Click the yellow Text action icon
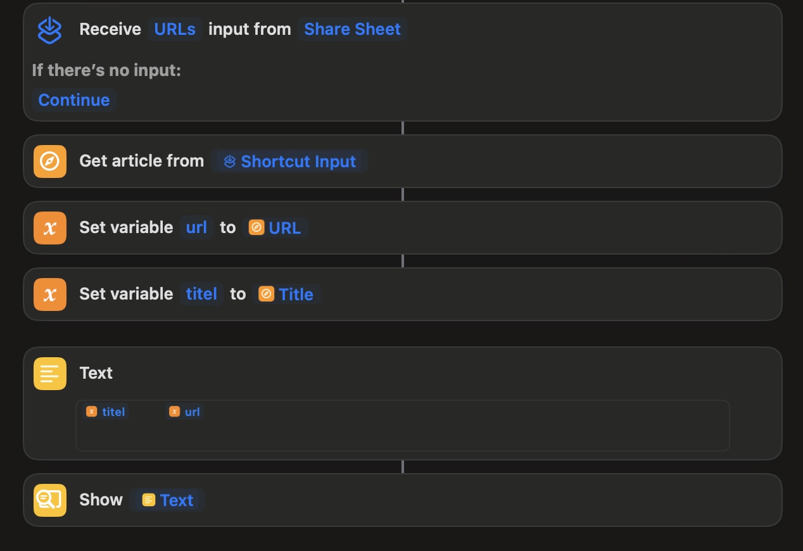This screenshot has height=551, width=803. (x=49, y=374)
